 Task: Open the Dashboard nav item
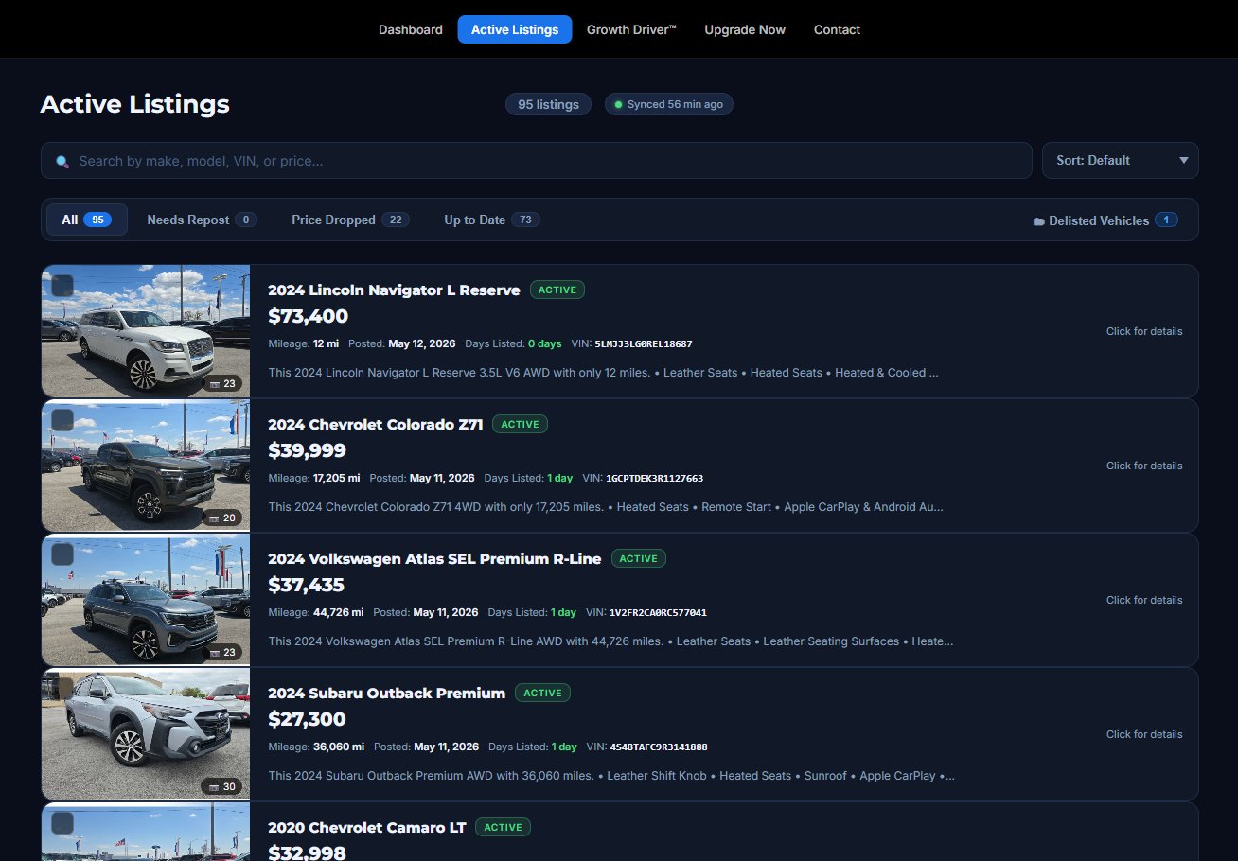click(x=410, y=29)
